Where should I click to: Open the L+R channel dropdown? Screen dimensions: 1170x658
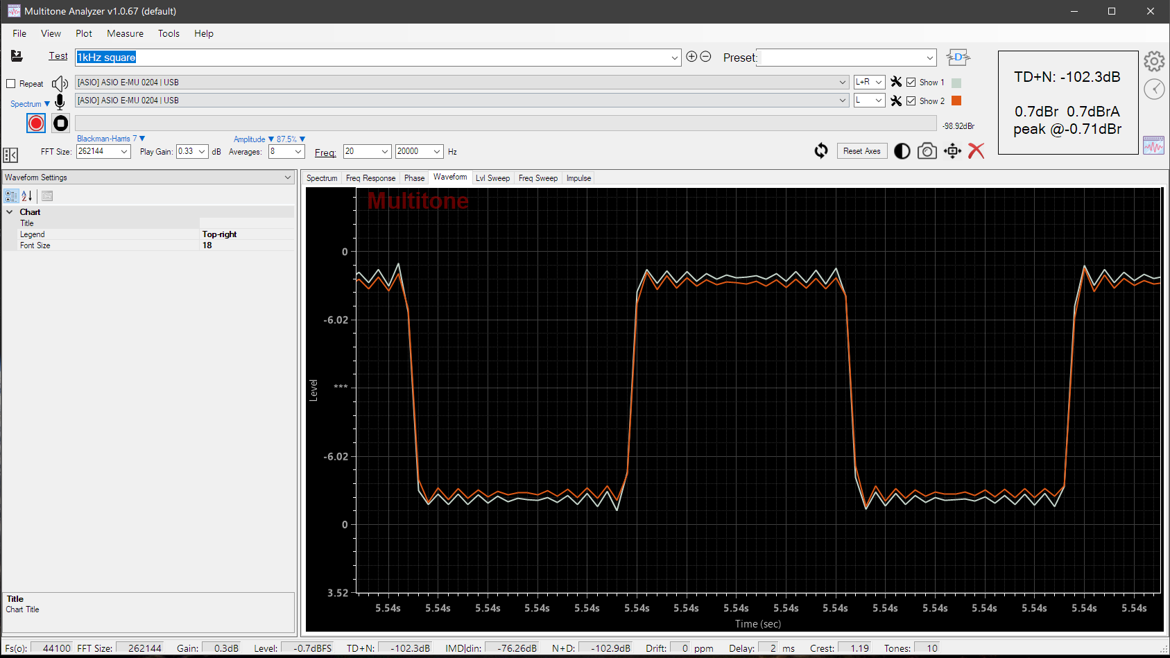pyautogui.click(x=879, y=82)
